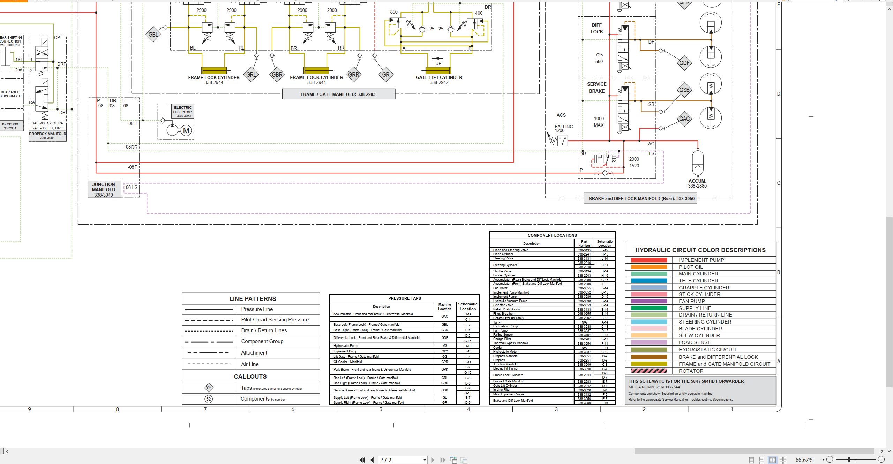Click the GBR pressure tap diamond
The image size is (893, 464).
pyautogui.click(x=277, y=74)
